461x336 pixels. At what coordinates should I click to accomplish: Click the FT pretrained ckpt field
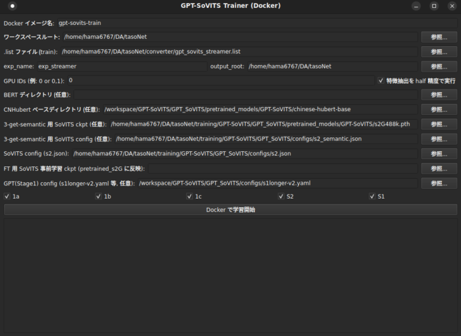click(283, 168)
